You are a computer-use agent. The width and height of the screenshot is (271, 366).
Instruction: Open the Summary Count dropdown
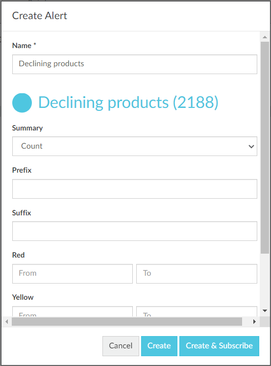[135, 146]
